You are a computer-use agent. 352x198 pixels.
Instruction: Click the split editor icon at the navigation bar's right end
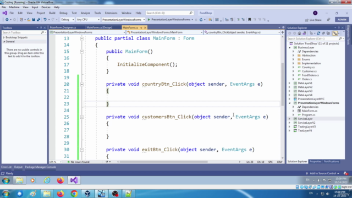pos(282,32)
